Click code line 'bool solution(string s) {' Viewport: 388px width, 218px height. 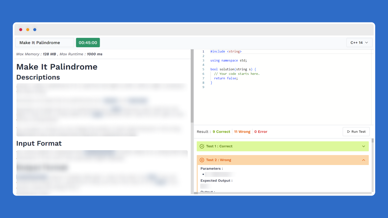pyautogui.click(x=233, y=69)
